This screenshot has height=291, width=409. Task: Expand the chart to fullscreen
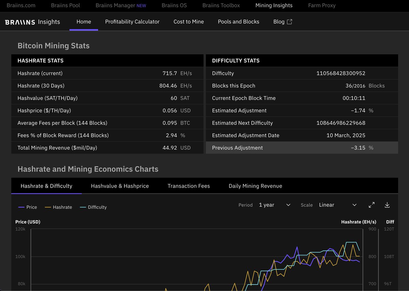(x=372, y=205)
